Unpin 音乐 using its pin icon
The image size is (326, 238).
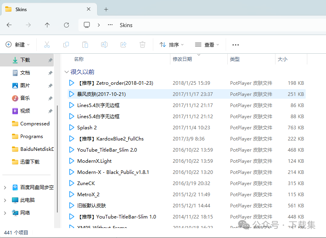pyautogui.click(x=50, y=98)
